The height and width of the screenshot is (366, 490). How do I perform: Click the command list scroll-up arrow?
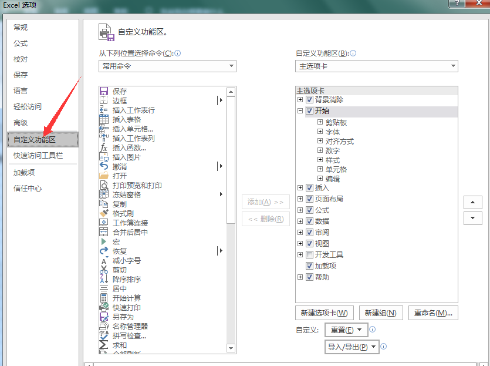tap(231, 92)
